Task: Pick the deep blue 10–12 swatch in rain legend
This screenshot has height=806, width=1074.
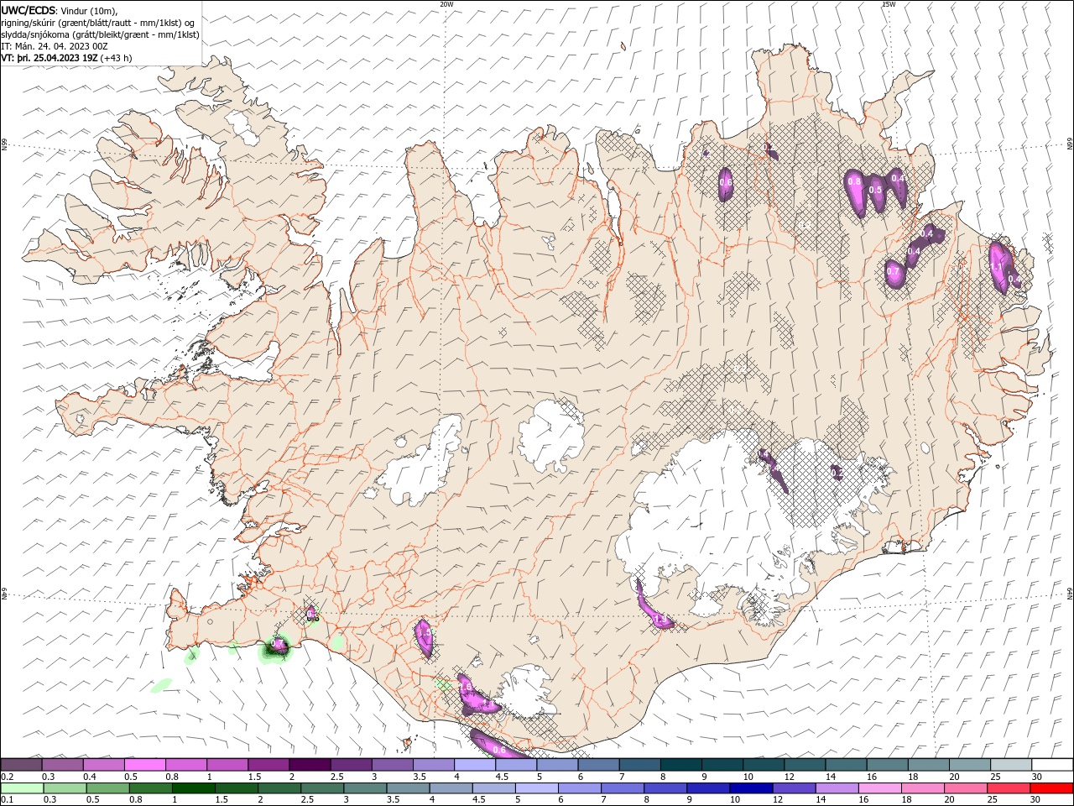Action: click(749, 788)
